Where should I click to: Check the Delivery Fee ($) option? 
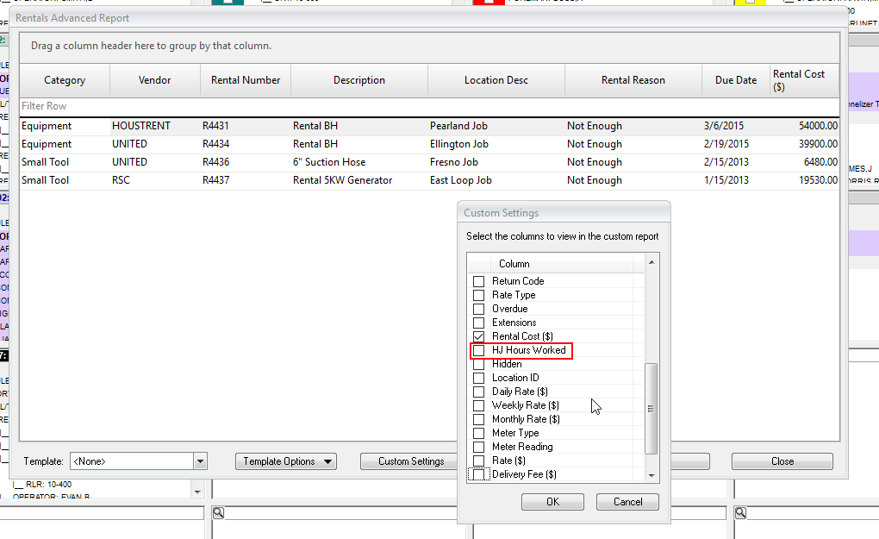[x=479, y=473]
